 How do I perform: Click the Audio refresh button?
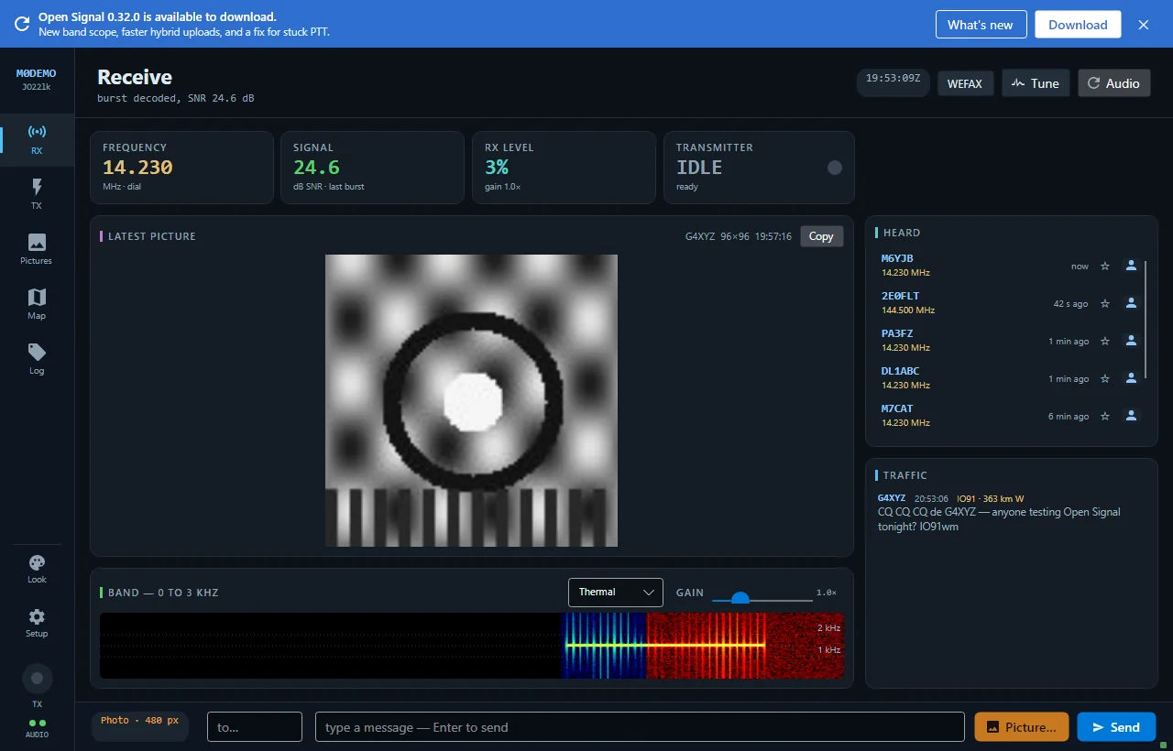click(1113, 83)
